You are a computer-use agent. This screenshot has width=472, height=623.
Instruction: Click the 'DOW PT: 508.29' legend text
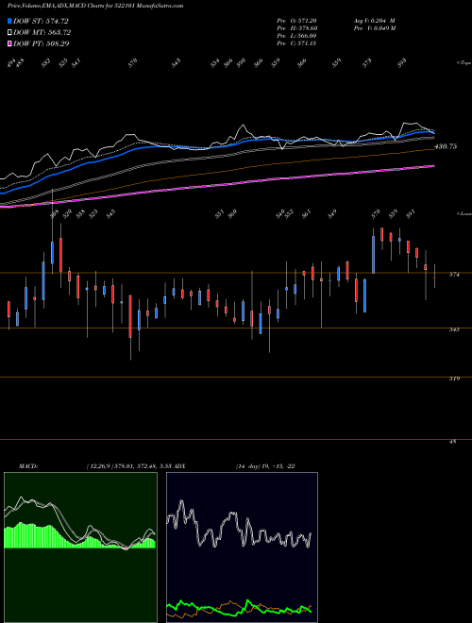pos(42,43)
